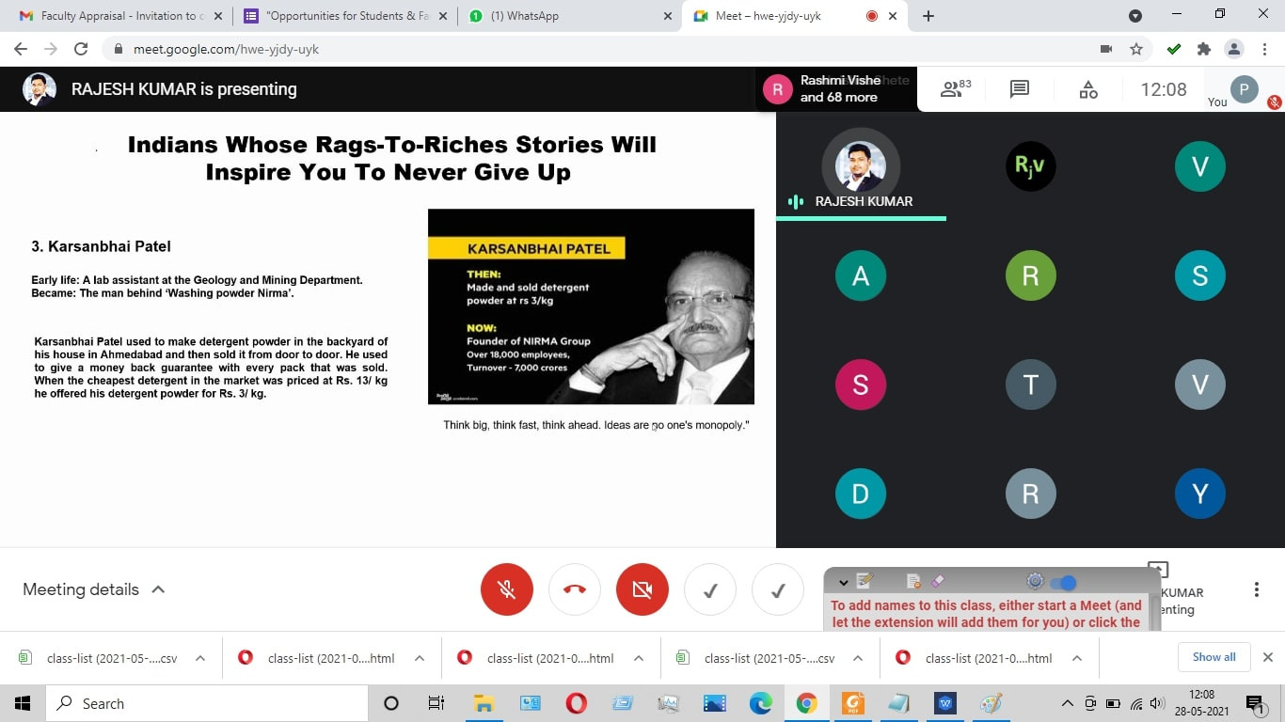Image resolution: width=1285 pixels, height=722 pixels.
Task: Click the attendance extension settings gear
Action: point(1035,581)
